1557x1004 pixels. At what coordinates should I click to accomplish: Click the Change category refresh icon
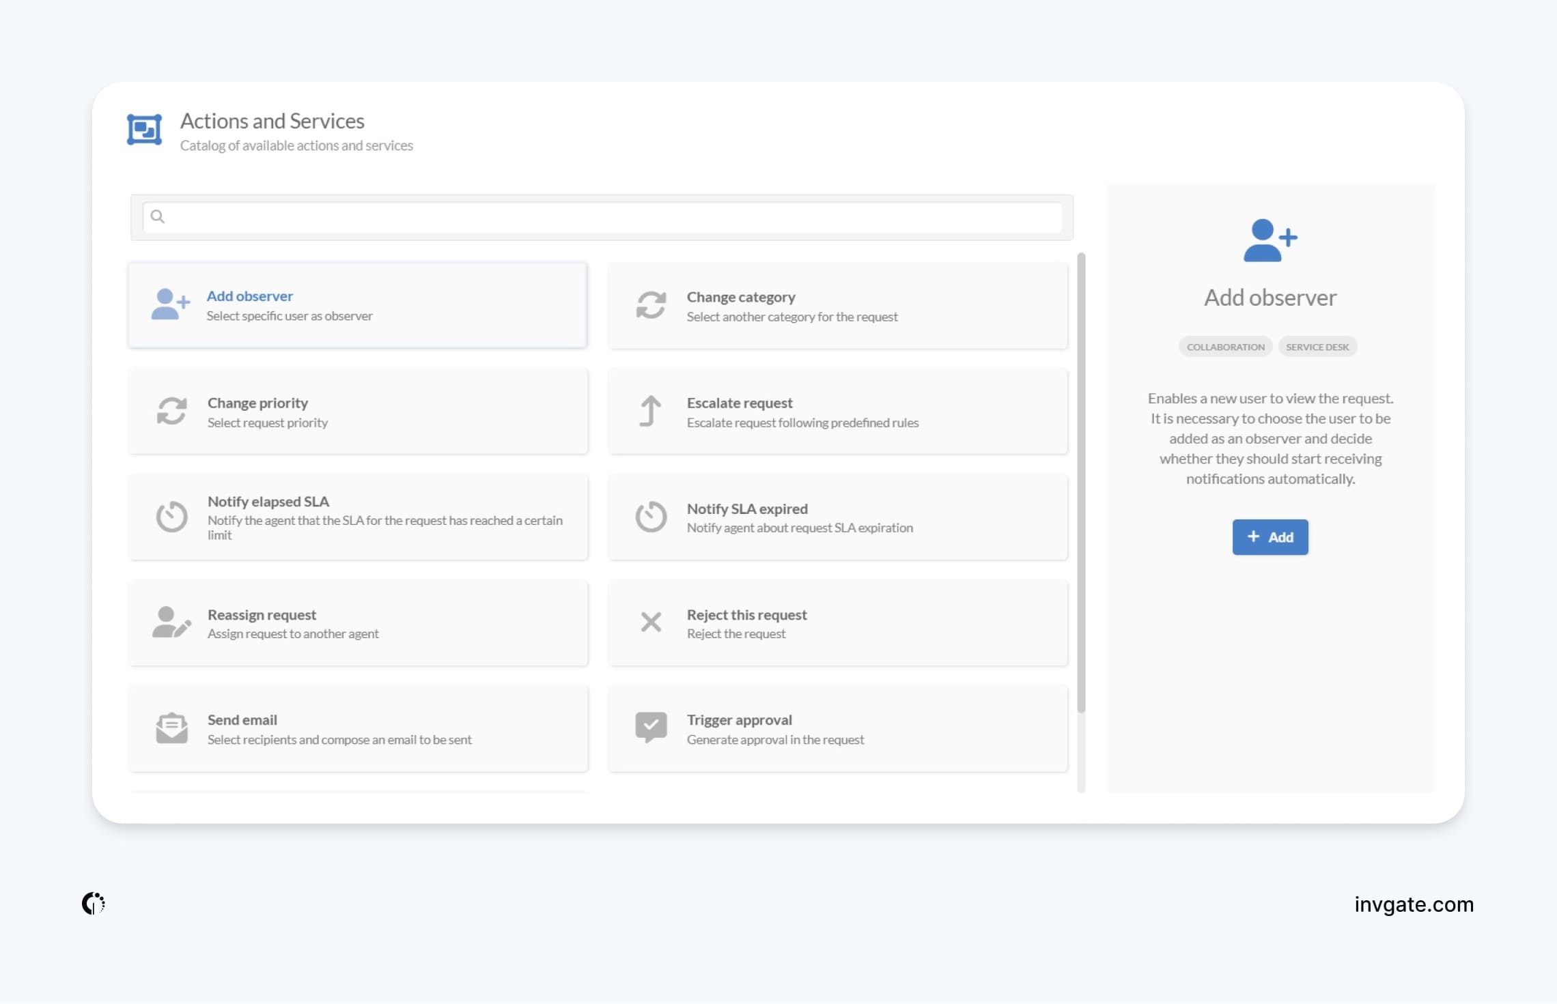click(650, 305)
